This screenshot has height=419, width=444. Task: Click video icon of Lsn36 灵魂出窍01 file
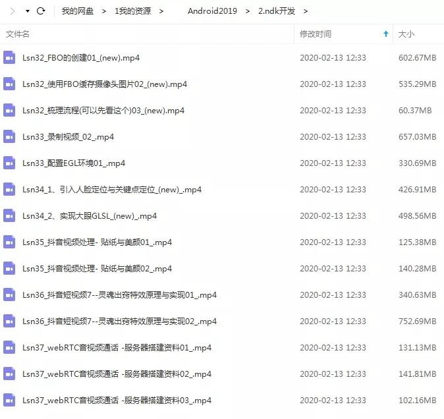point(9,294)
